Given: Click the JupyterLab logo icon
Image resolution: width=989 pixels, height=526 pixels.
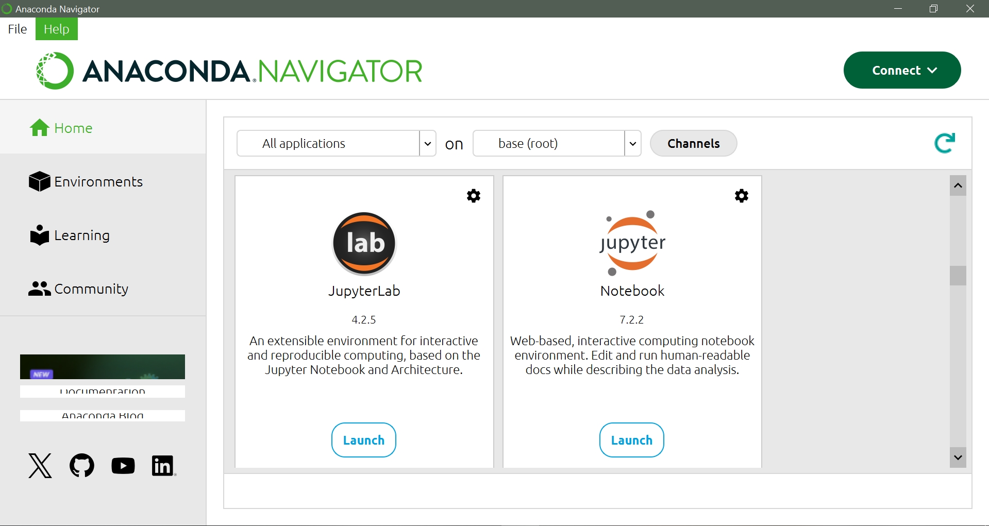Looking at the screenshot, I should (x=364, y=243).
